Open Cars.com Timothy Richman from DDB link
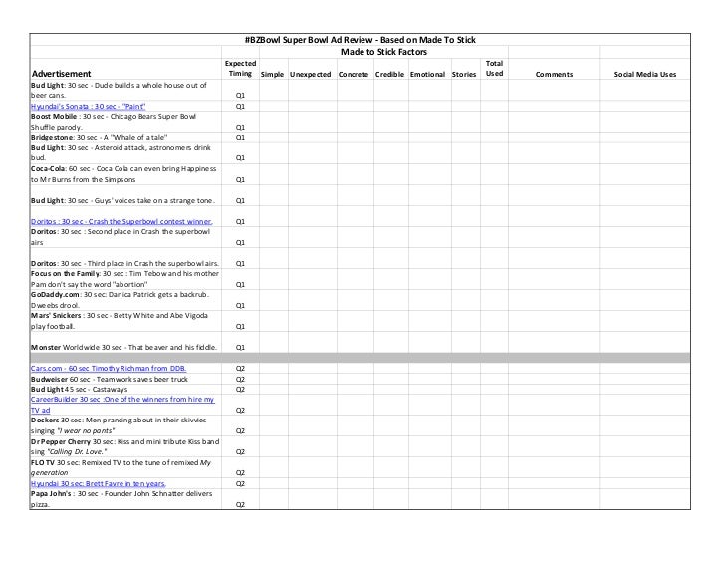 (109, 368)
